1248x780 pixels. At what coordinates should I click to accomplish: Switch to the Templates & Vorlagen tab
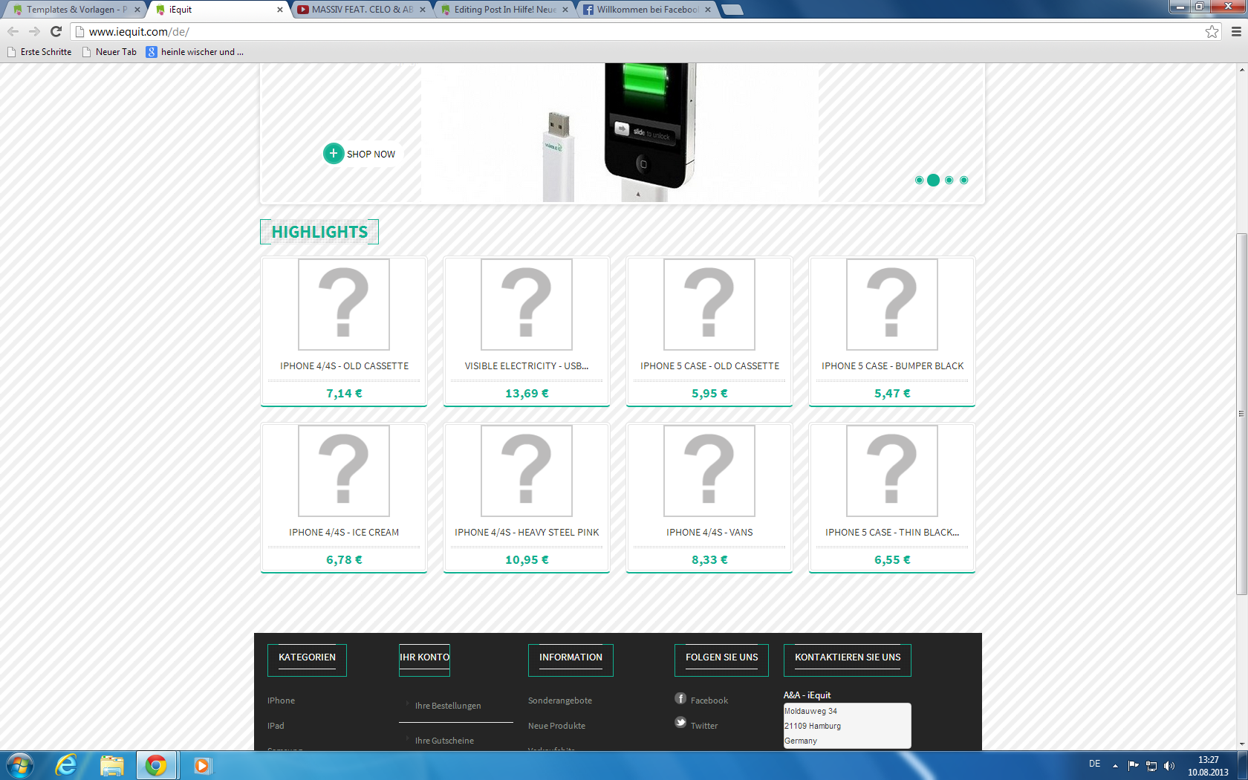pos(76,10)
